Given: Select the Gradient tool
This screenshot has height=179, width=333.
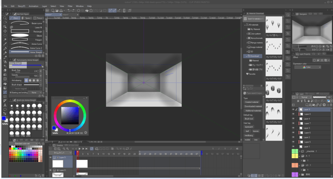Looking at the screenshot, I should pyautogui.click(x=5, y=88).
